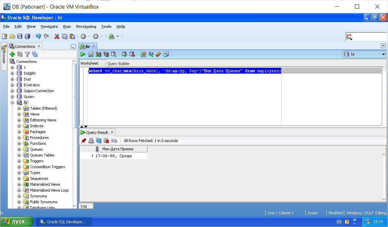Apply filter to connections tree

point(27,54)
